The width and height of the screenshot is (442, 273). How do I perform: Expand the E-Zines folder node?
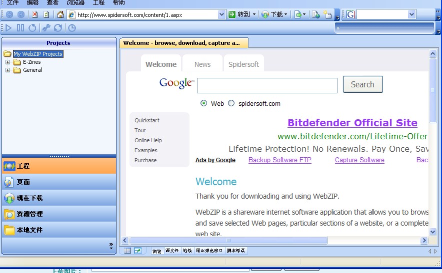[7, 62]
